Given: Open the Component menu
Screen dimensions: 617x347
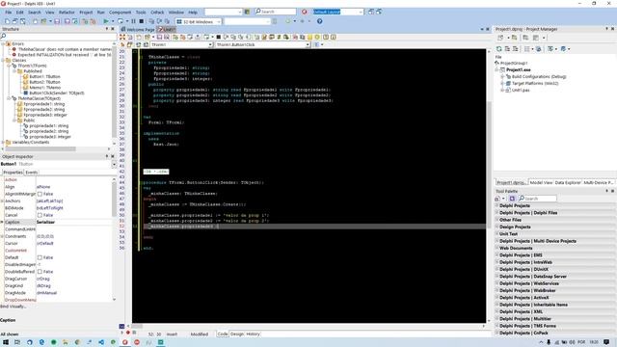Looking at the screenshot, I should click(120, 13).
